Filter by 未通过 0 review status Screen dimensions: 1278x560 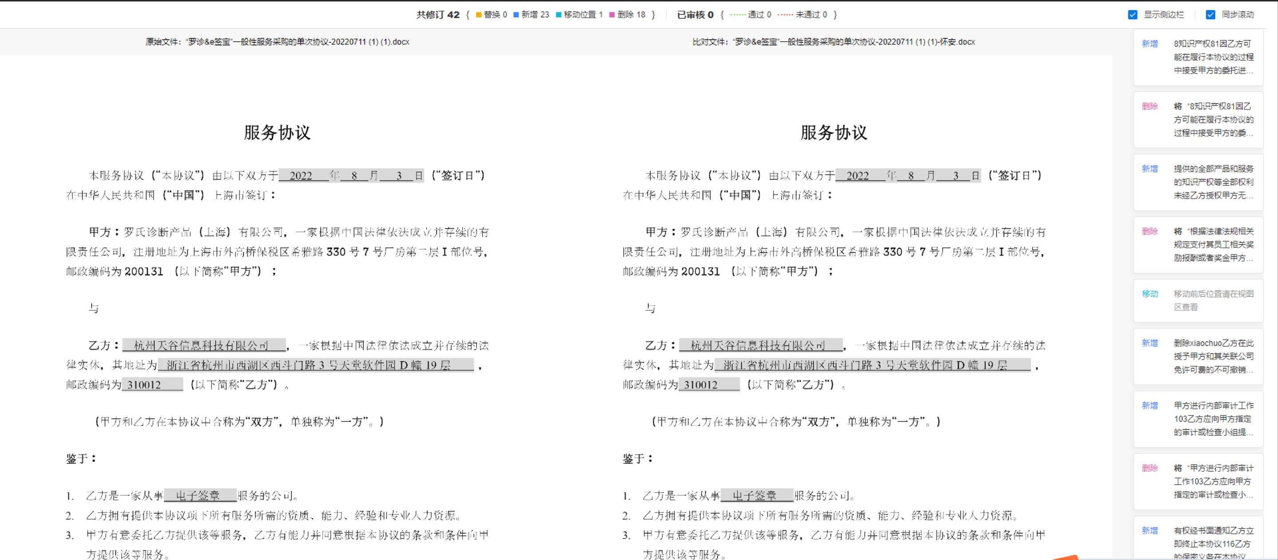click(x=802, y=15)
